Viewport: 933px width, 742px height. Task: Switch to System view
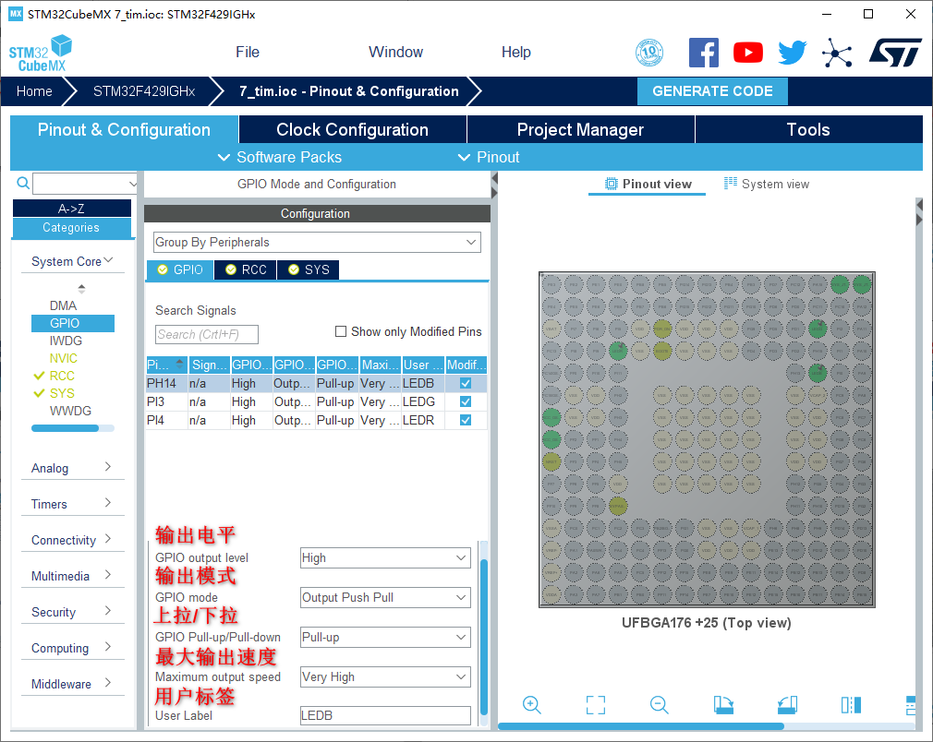click(767, 185)
